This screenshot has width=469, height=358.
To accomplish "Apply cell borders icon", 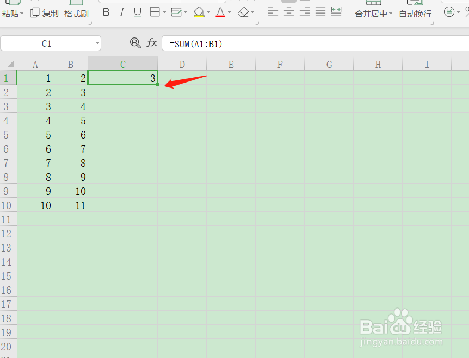I will tap(155, 12).
